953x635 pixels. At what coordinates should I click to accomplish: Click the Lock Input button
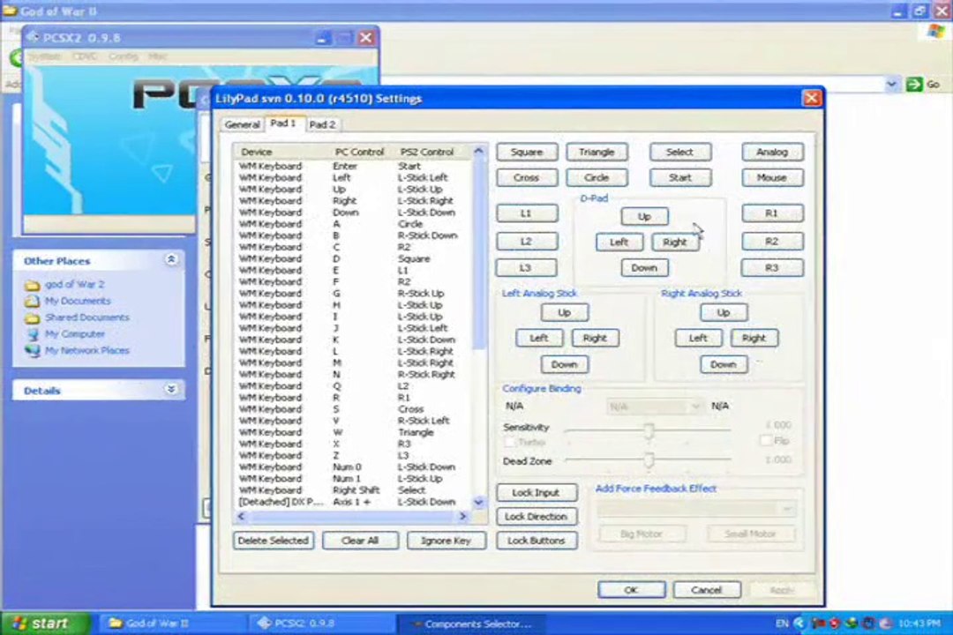(x=537, y=492)
